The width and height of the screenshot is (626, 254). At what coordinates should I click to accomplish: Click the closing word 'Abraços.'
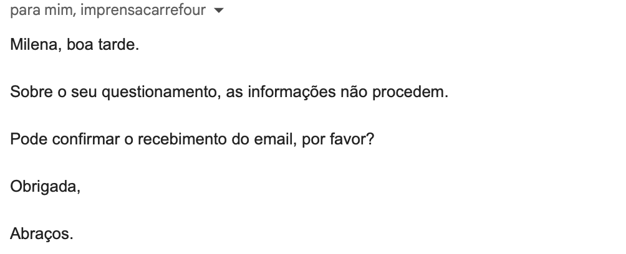[42, 233]
